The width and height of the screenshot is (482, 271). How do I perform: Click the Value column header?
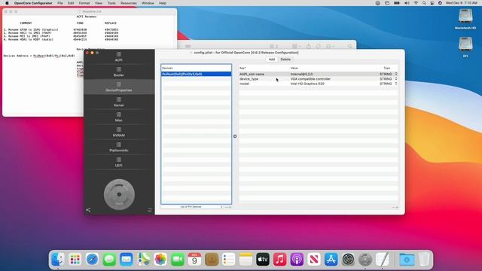click(333, 68)
